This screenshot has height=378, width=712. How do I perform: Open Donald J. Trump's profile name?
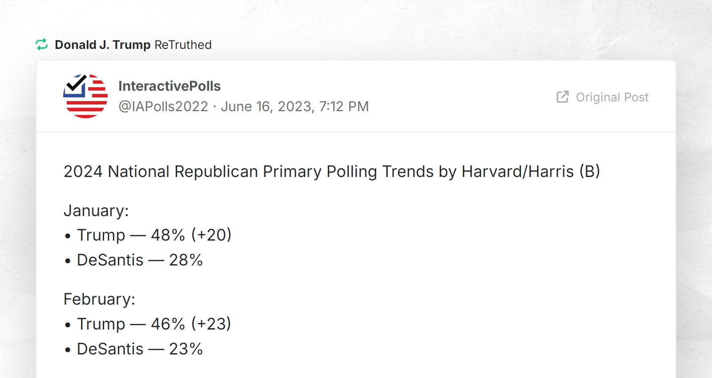coord(102,44)
